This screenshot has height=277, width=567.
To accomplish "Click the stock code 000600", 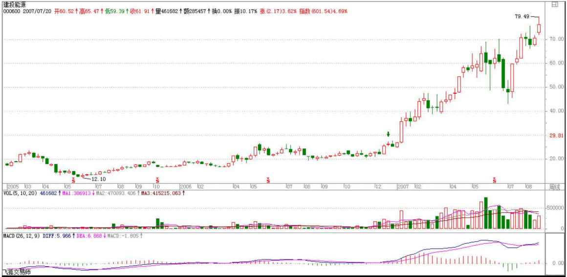I will [11, 11].
